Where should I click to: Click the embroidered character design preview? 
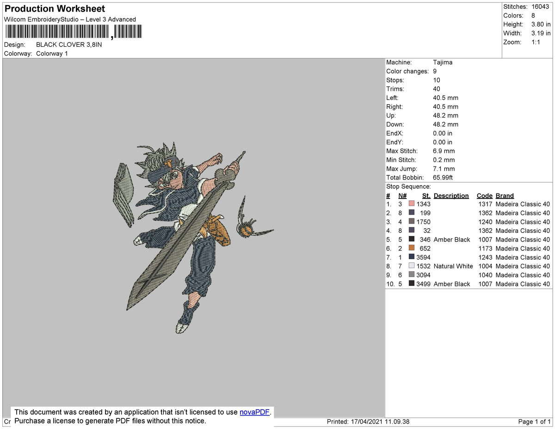(x=193, y=238)
